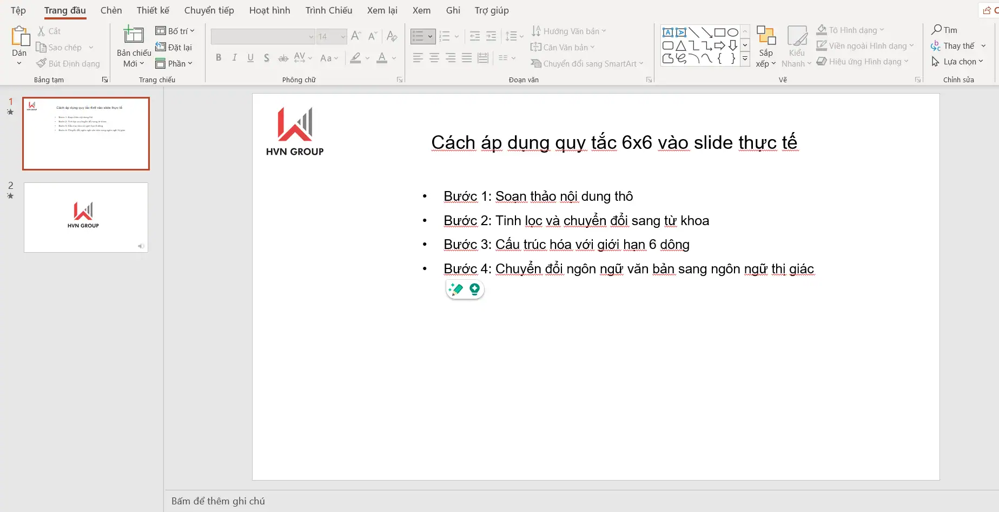
Task: Select slide 2 thumbnail with HVN logo
Action: (86, 218)
